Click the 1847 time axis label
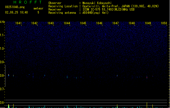Image resolution: width=170 pixels, height=108 pixels. (115, 23)
